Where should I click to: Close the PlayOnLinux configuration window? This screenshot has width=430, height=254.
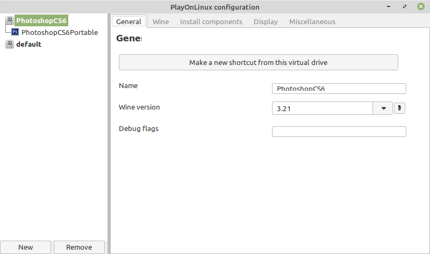pyautogui.click(x=421, y=6)
